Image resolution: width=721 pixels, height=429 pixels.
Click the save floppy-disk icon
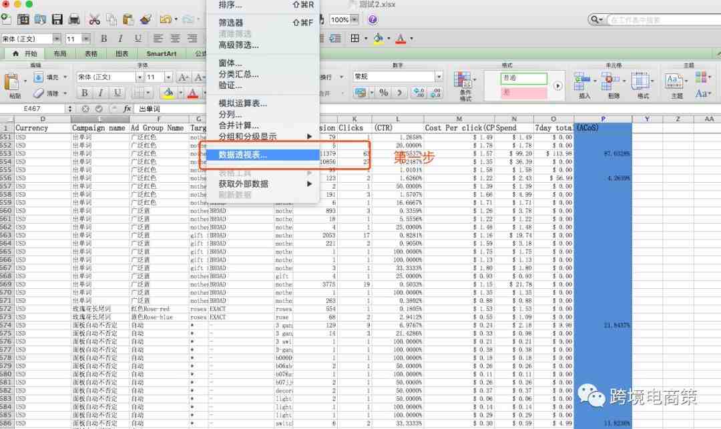pyautogui.click(x=57, y=19)
